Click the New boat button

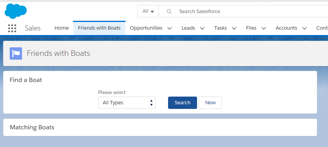coord(210,103)
